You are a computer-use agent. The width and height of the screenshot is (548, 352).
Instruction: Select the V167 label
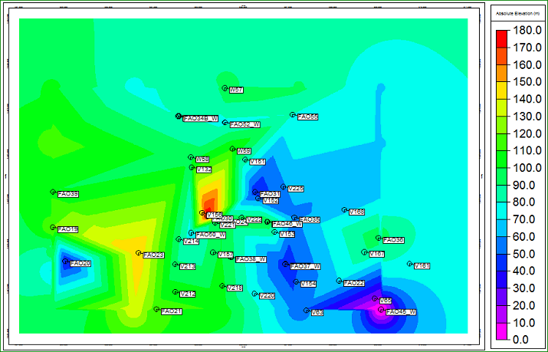[377, 254]
